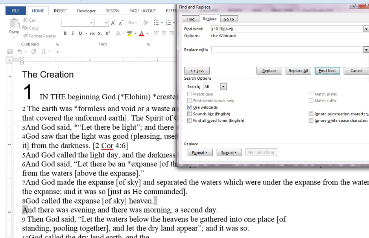Click the Paste clipboard icon
This screenshot has height=238, width=369.
click(14, 24)
